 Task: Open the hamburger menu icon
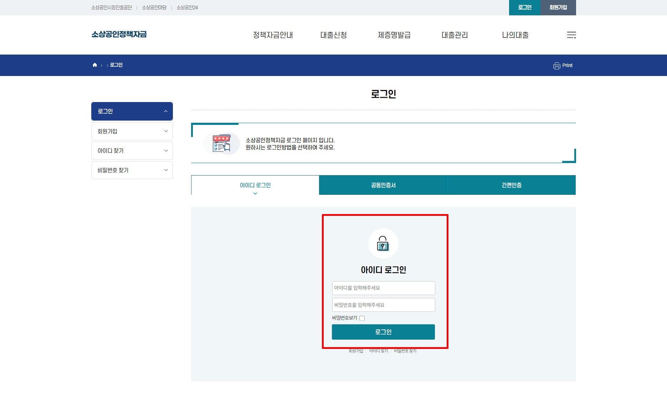571,35
